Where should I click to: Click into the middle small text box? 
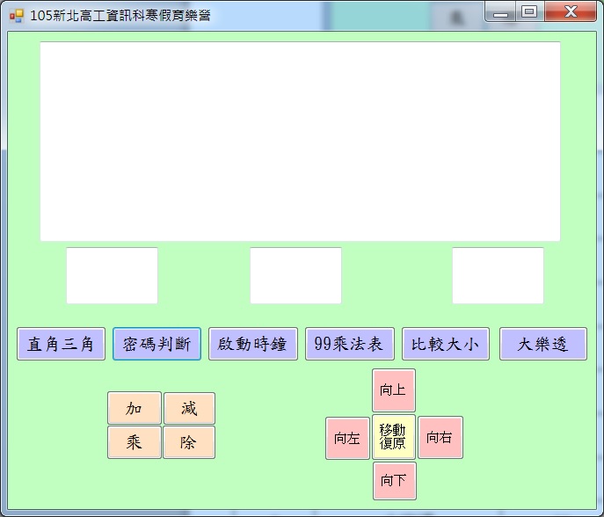(295, 275)
